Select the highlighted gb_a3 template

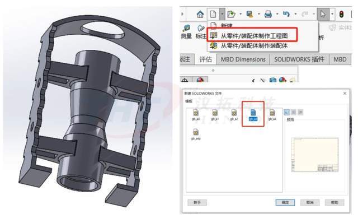[253, 115]
